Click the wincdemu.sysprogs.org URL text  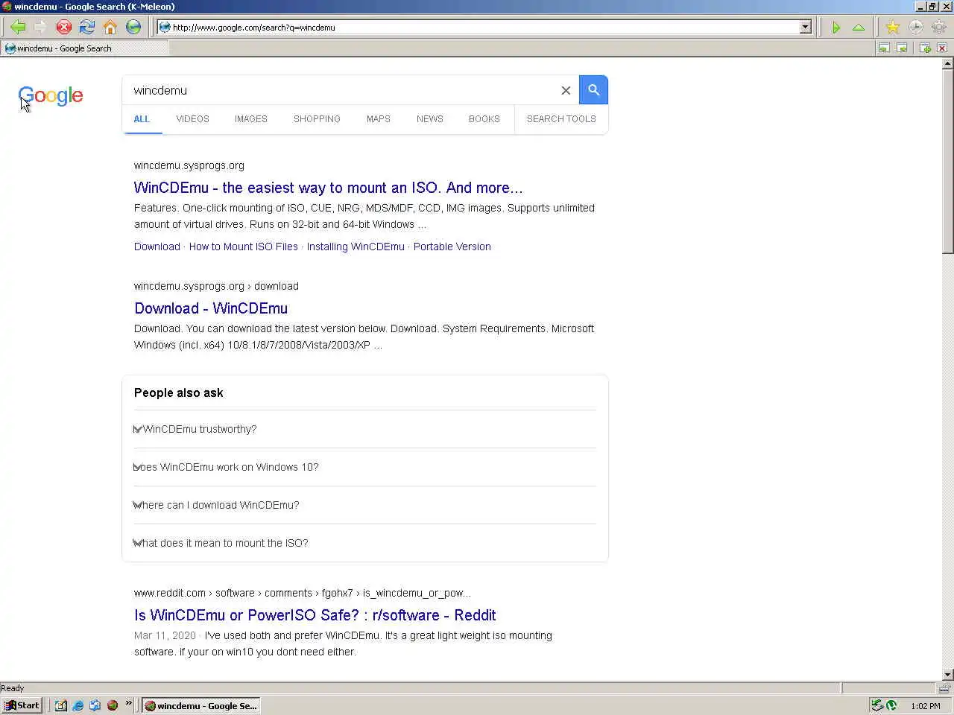189,165
